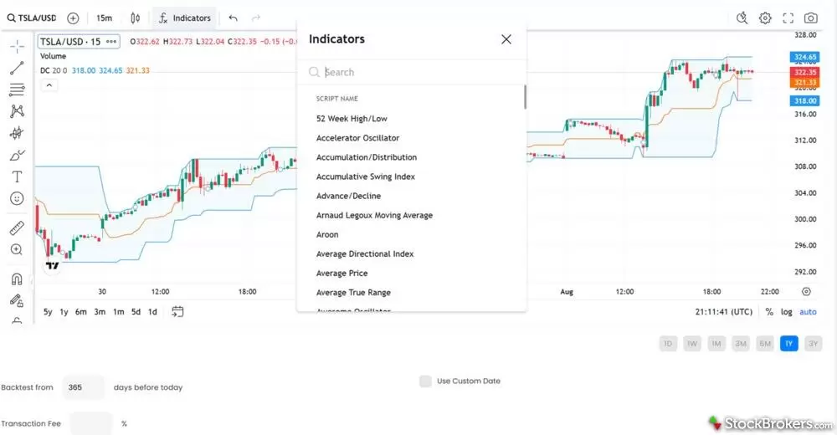837x435 pixels.
Task: Set chart range to 3m
Action: tap(100, 312)
